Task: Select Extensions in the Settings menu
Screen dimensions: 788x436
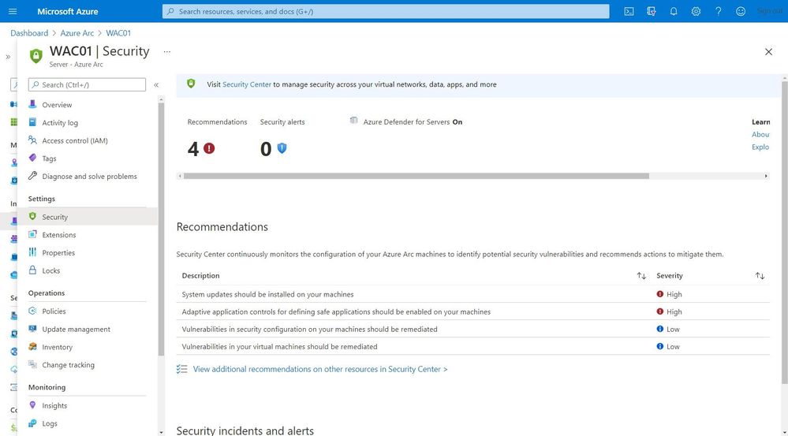Action: pyautogui.click(x=59, y=235)
